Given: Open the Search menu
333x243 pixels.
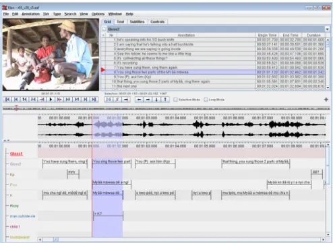Looking at the screenshot, I should point(70,14).
